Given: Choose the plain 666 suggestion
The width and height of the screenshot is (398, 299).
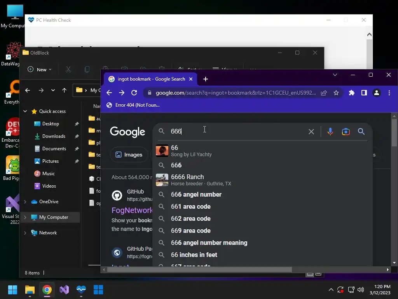Looking at the screenshot, I should [262, 165].
